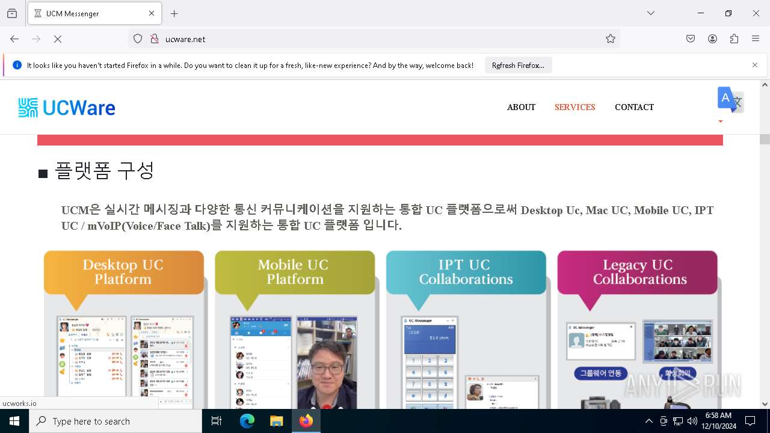This screenshot has height=433, width=770.
Task: Select the UCM Messenger tab
Action: point(94,13)
